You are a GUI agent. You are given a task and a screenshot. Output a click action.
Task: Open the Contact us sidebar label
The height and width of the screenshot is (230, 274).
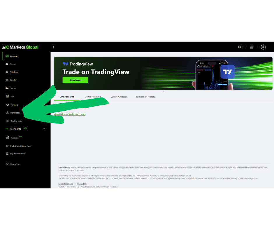pyautogui.click(x=15, y=164)
